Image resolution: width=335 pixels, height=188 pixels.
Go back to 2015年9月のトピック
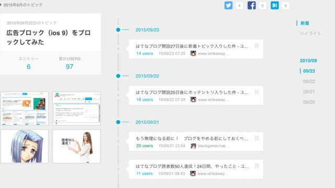pos(21,5)
